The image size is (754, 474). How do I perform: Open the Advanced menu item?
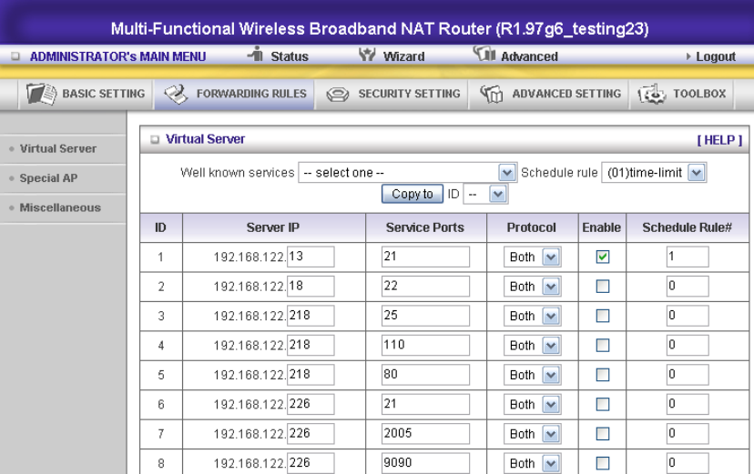(529, 56)
